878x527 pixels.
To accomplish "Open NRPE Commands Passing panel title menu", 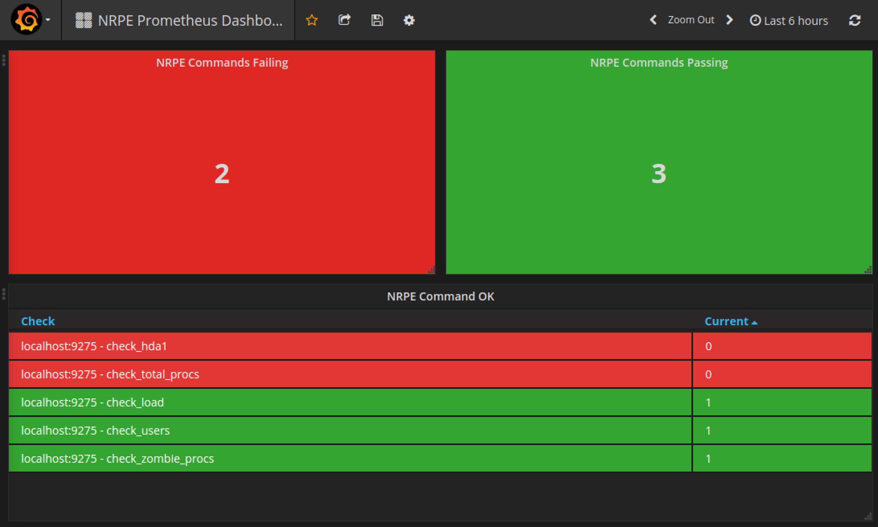I will tap(659, 63).
